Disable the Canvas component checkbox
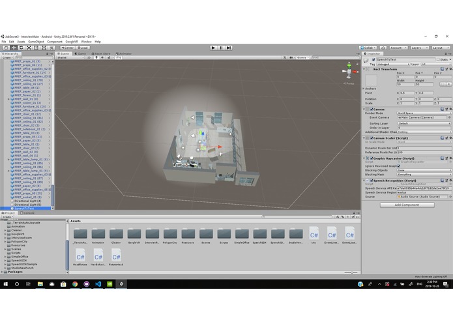Viewport: 453px width, 322px height. [x=372, y=109]
